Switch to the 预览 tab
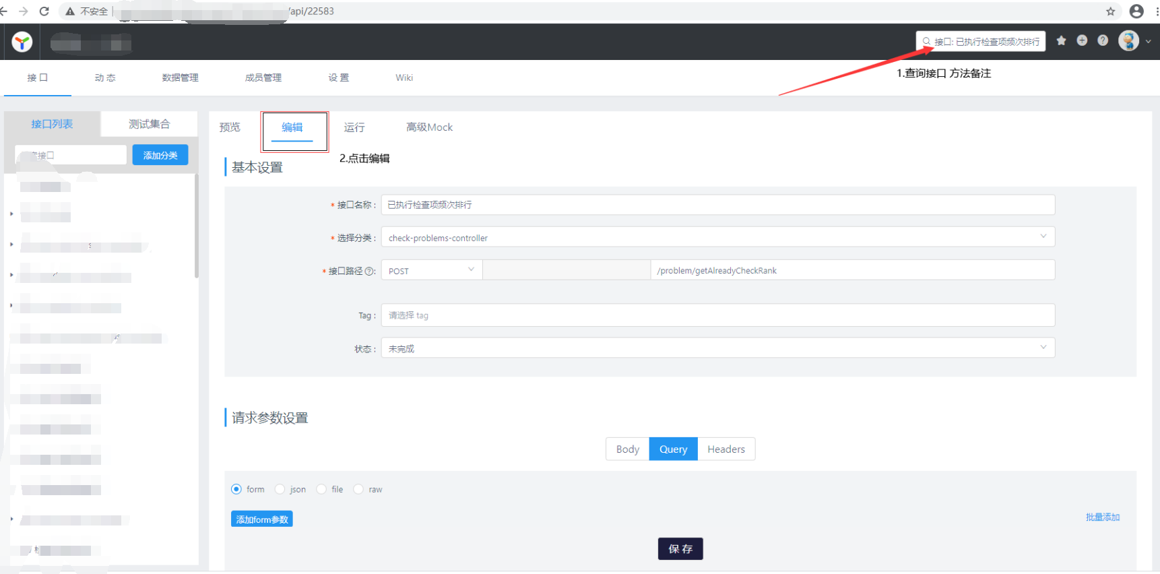Image resolution: width=1160 pixels, height=574 pixels. pos(230,127)
